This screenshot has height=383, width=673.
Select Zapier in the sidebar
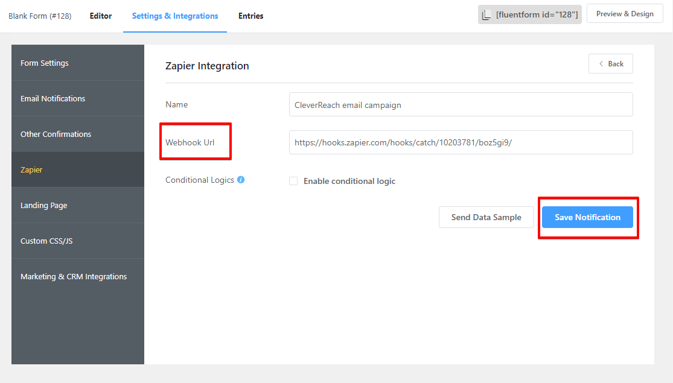click(x=78, y=169)
